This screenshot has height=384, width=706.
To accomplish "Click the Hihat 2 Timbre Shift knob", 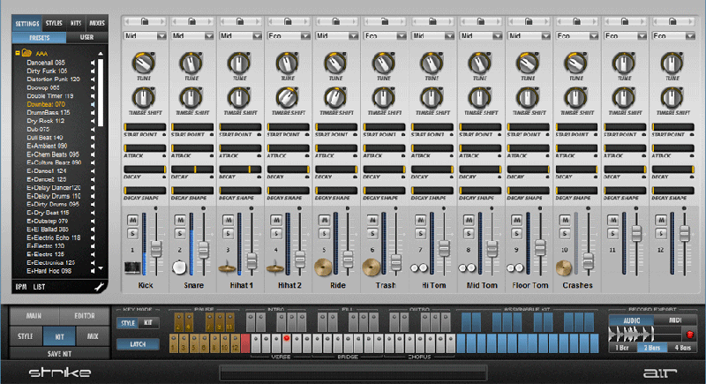I will 288,97.
